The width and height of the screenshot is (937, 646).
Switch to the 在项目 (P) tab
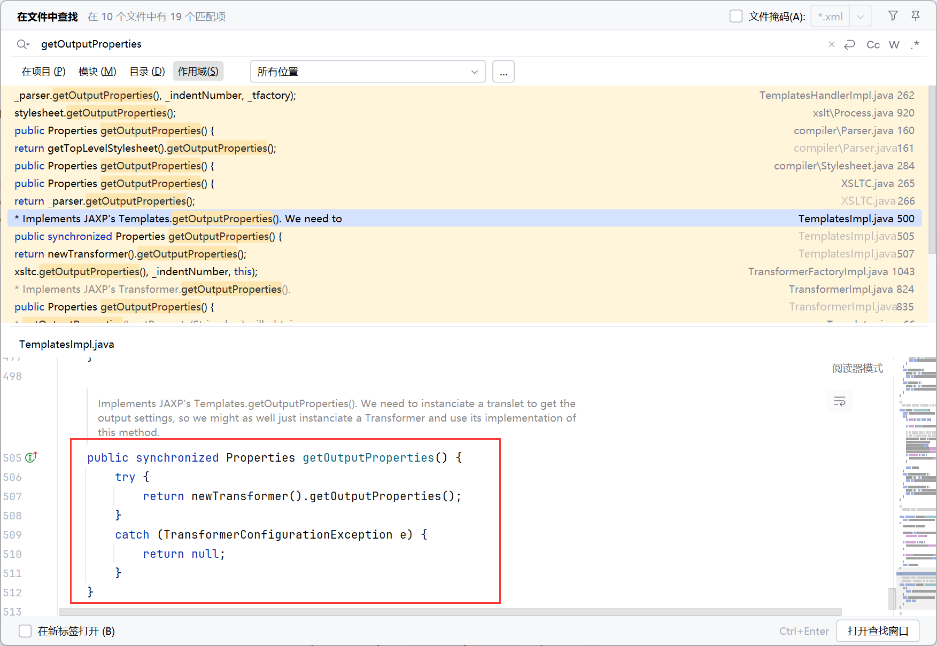44,72
